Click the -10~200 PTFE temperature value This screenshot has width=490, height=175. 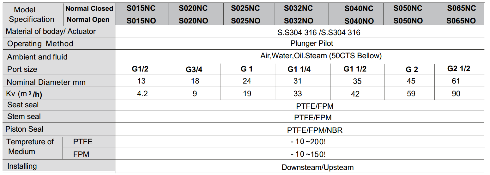(x=308, y=141)
